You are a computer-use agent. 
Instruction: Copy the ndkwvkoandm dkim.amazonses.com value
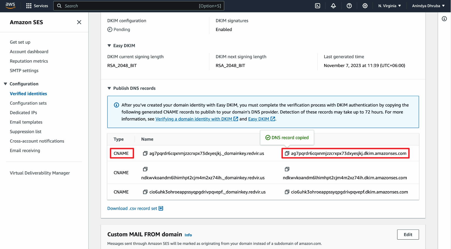pyautogui.click(x=287, y=169)
